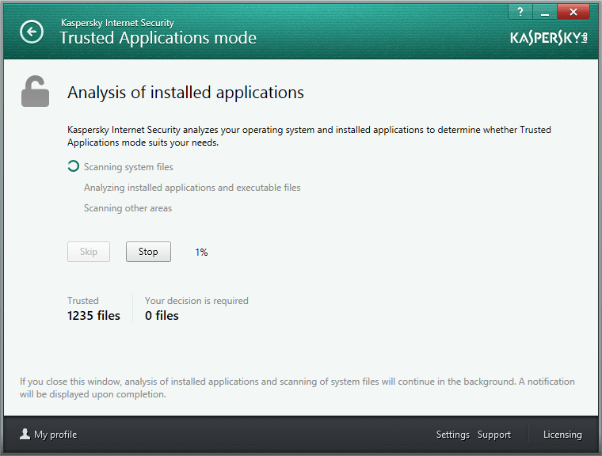The width and height of the screenshot is (602, 456).
Task: Click the Trusted 1235 files counter
Action: (93, 309)
